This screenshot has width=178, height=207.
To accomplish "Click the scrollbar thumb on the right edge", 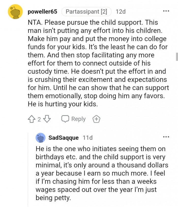I will (x=177, y=56).
